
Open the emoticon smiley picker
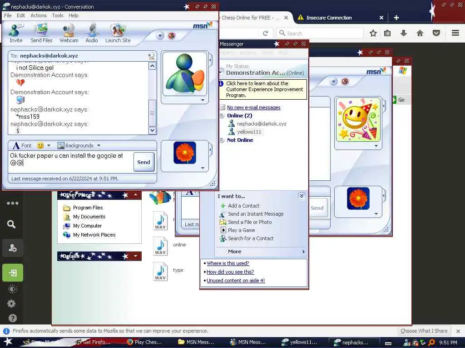click(40, 145)
